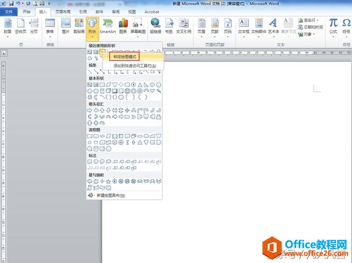
Task: Open the 封面 cover page dropdown
Action: 8,28
